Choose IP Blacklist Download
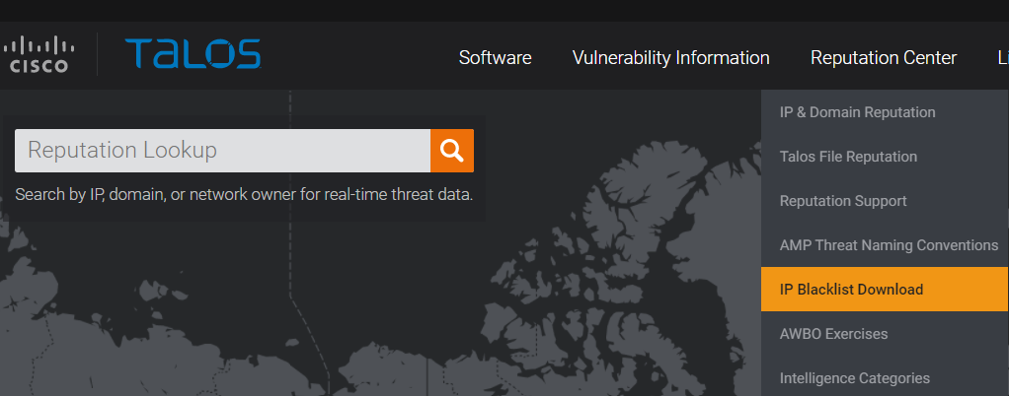The height and width of the screenshot is (396, 1009). tap(885, 290)
